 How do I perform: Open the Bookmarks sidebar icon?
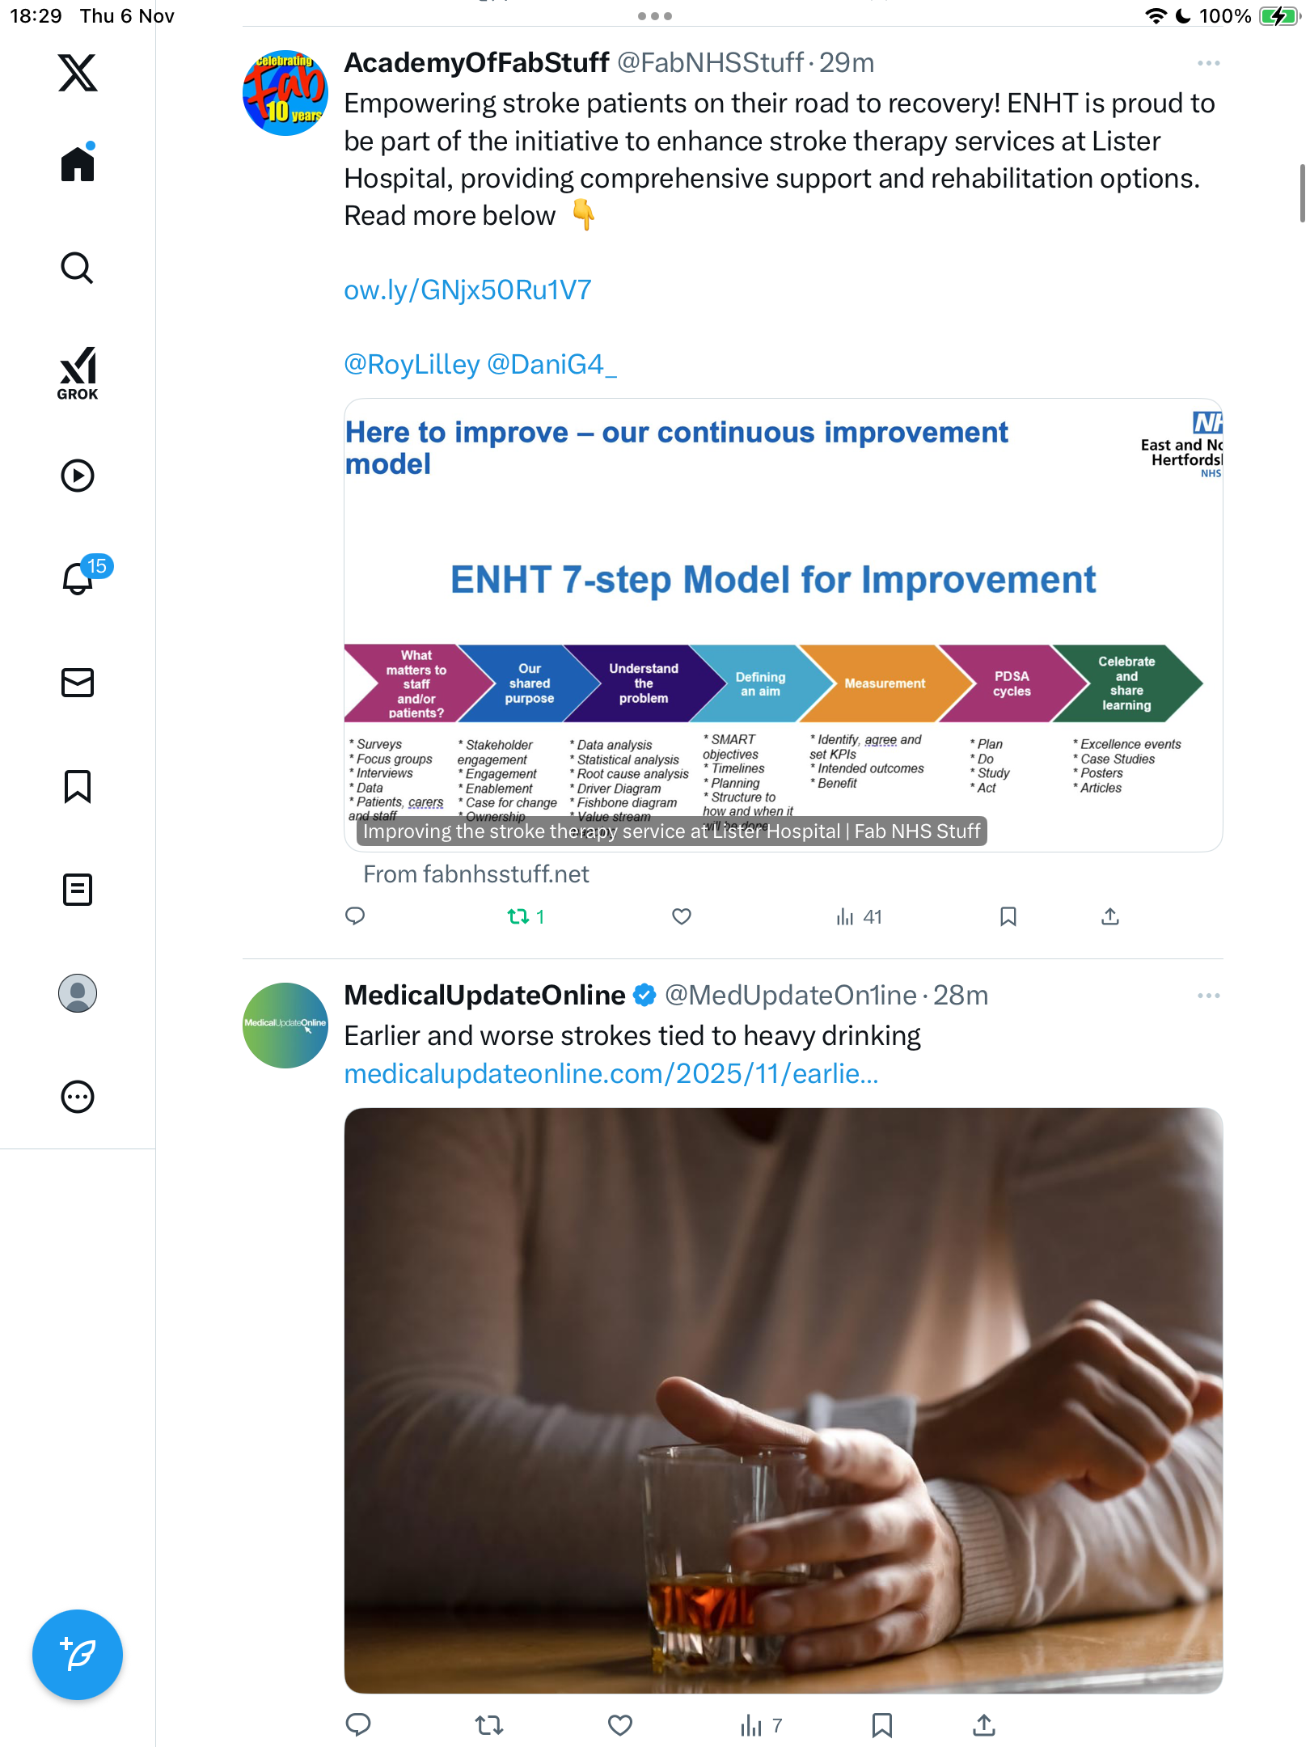click(x=78, y=786)
